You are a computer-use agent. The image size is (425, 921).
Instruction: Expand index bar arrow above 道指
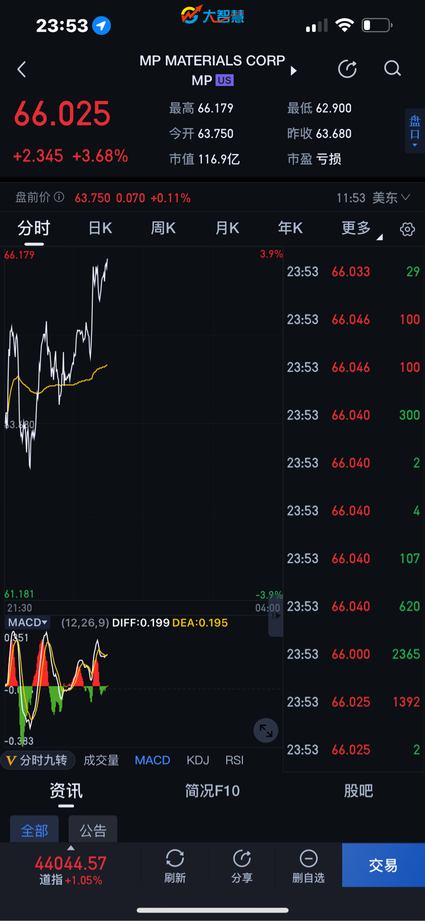click(x=71, y=848)
